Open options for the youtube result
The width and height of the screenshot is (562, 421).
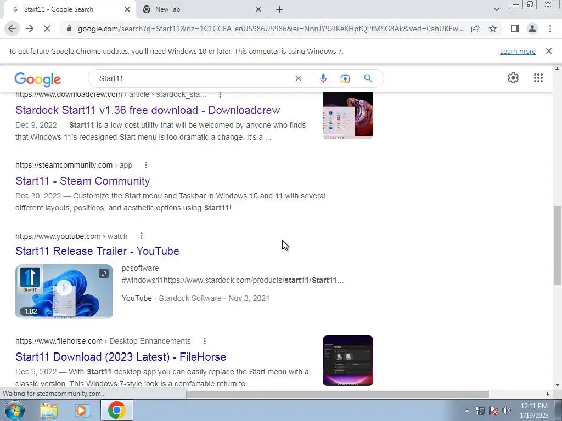142,236
